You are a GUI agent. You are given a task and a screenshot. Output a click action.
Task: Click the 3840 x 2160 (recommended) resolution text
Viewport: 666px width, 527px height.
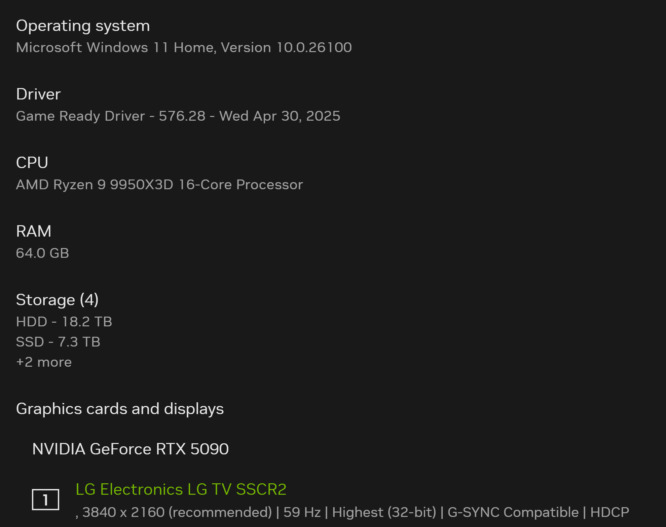[177, 512]
